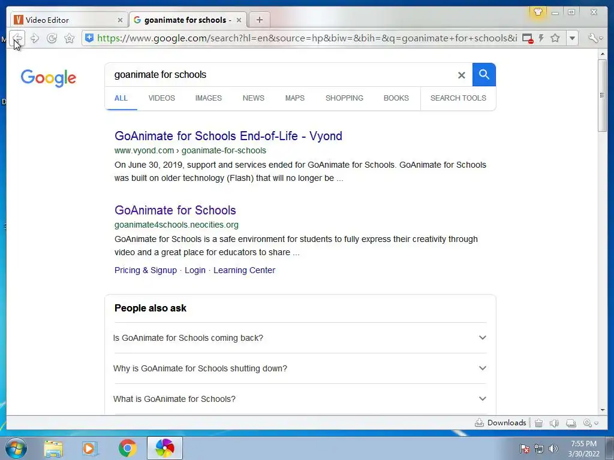Close the Video Editor tab
The width and height of the screenshot is (614, 460).
(x=120, y=20)
